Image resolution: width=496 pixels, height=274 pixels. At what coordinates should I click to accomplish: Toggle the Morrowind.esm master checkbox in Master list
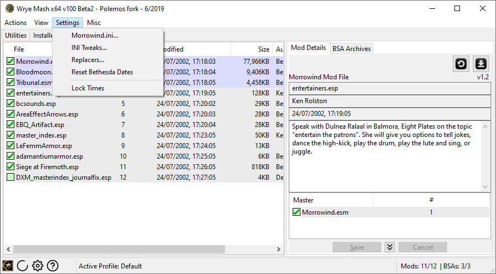point(296,212)
